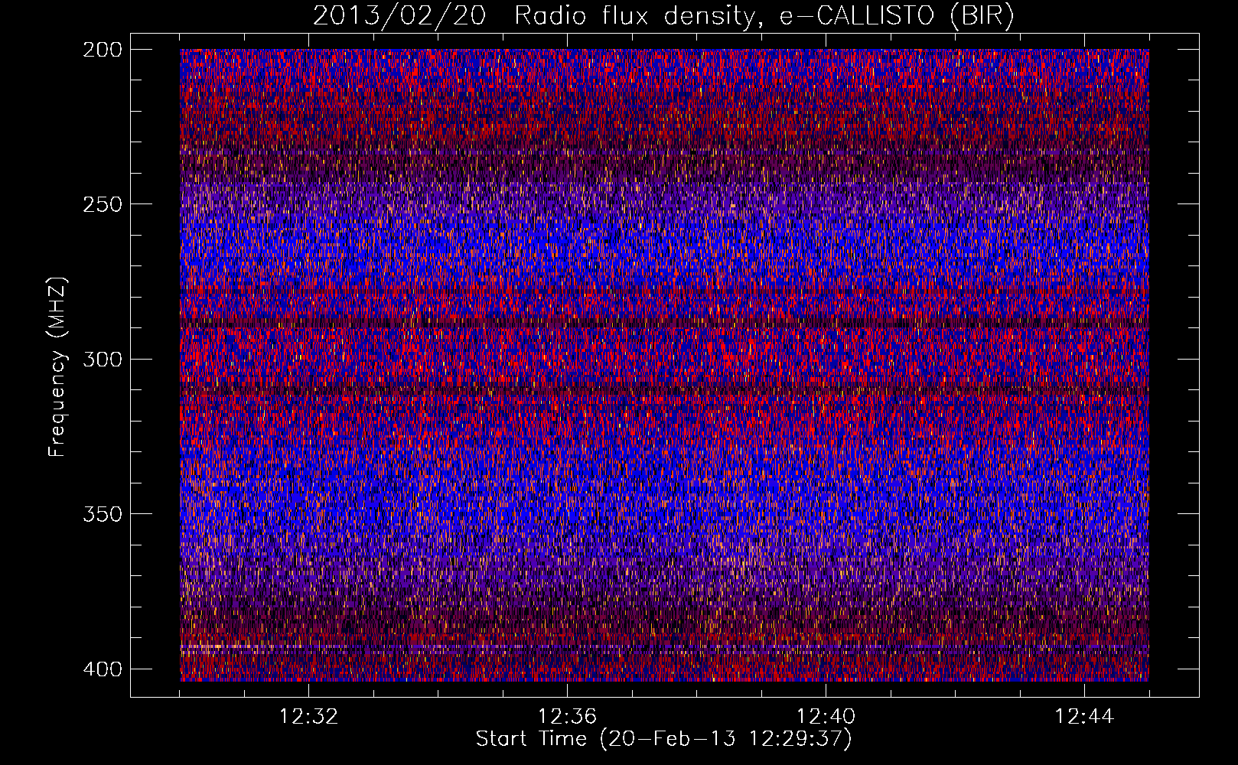
Task: Select the 12:32 time tick label
Action: click(308, 717)
